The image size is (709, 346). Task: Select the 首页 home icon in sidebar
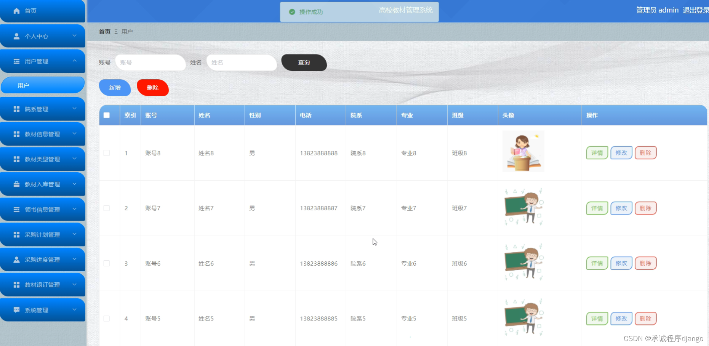pyautogui.click(x=16, y=11)
